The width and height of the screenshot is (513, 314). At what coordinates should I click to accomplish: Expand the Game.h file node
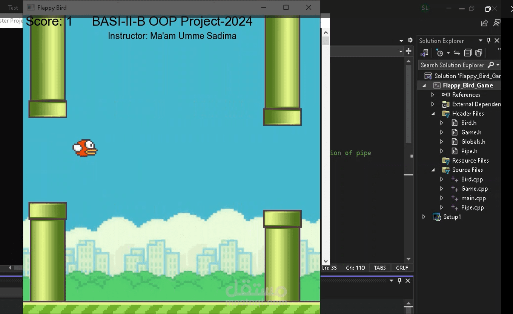point(441,132)
